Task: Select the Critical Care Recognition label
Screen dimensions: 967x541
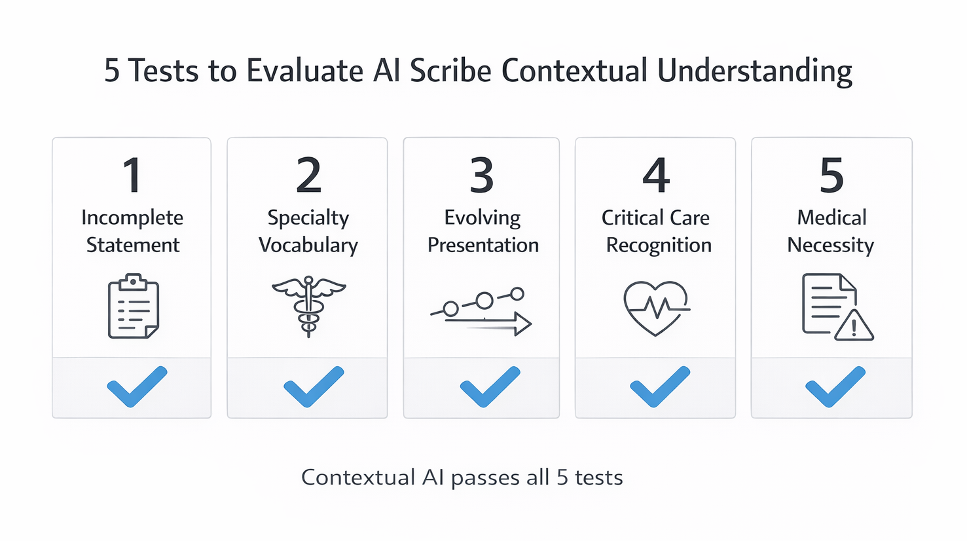Action: coord(657,231)
